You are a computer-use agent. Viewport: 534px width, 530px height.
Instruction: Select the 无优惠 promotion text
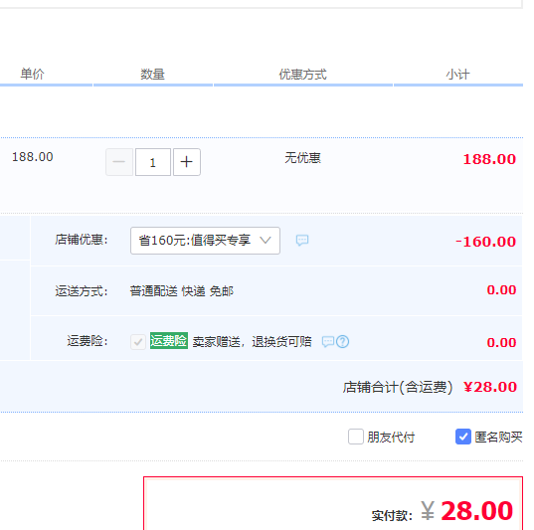pyautogui.click(x=302, y=158)
